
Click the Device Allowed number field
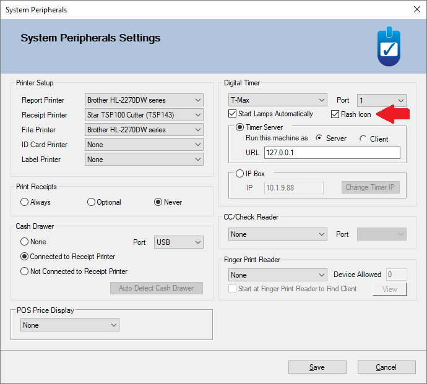pos(396,275)
